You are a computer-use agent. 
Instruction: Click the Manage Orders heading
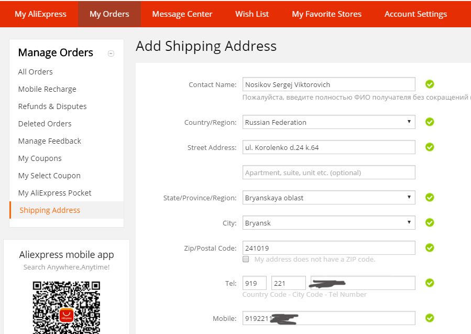56,52
